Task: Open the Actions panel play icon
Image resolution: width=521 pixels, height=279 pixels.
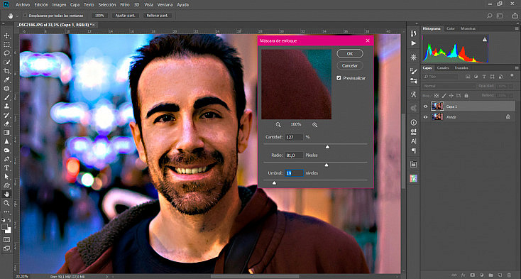Action: pyautogui.click(x=413, y=43)
